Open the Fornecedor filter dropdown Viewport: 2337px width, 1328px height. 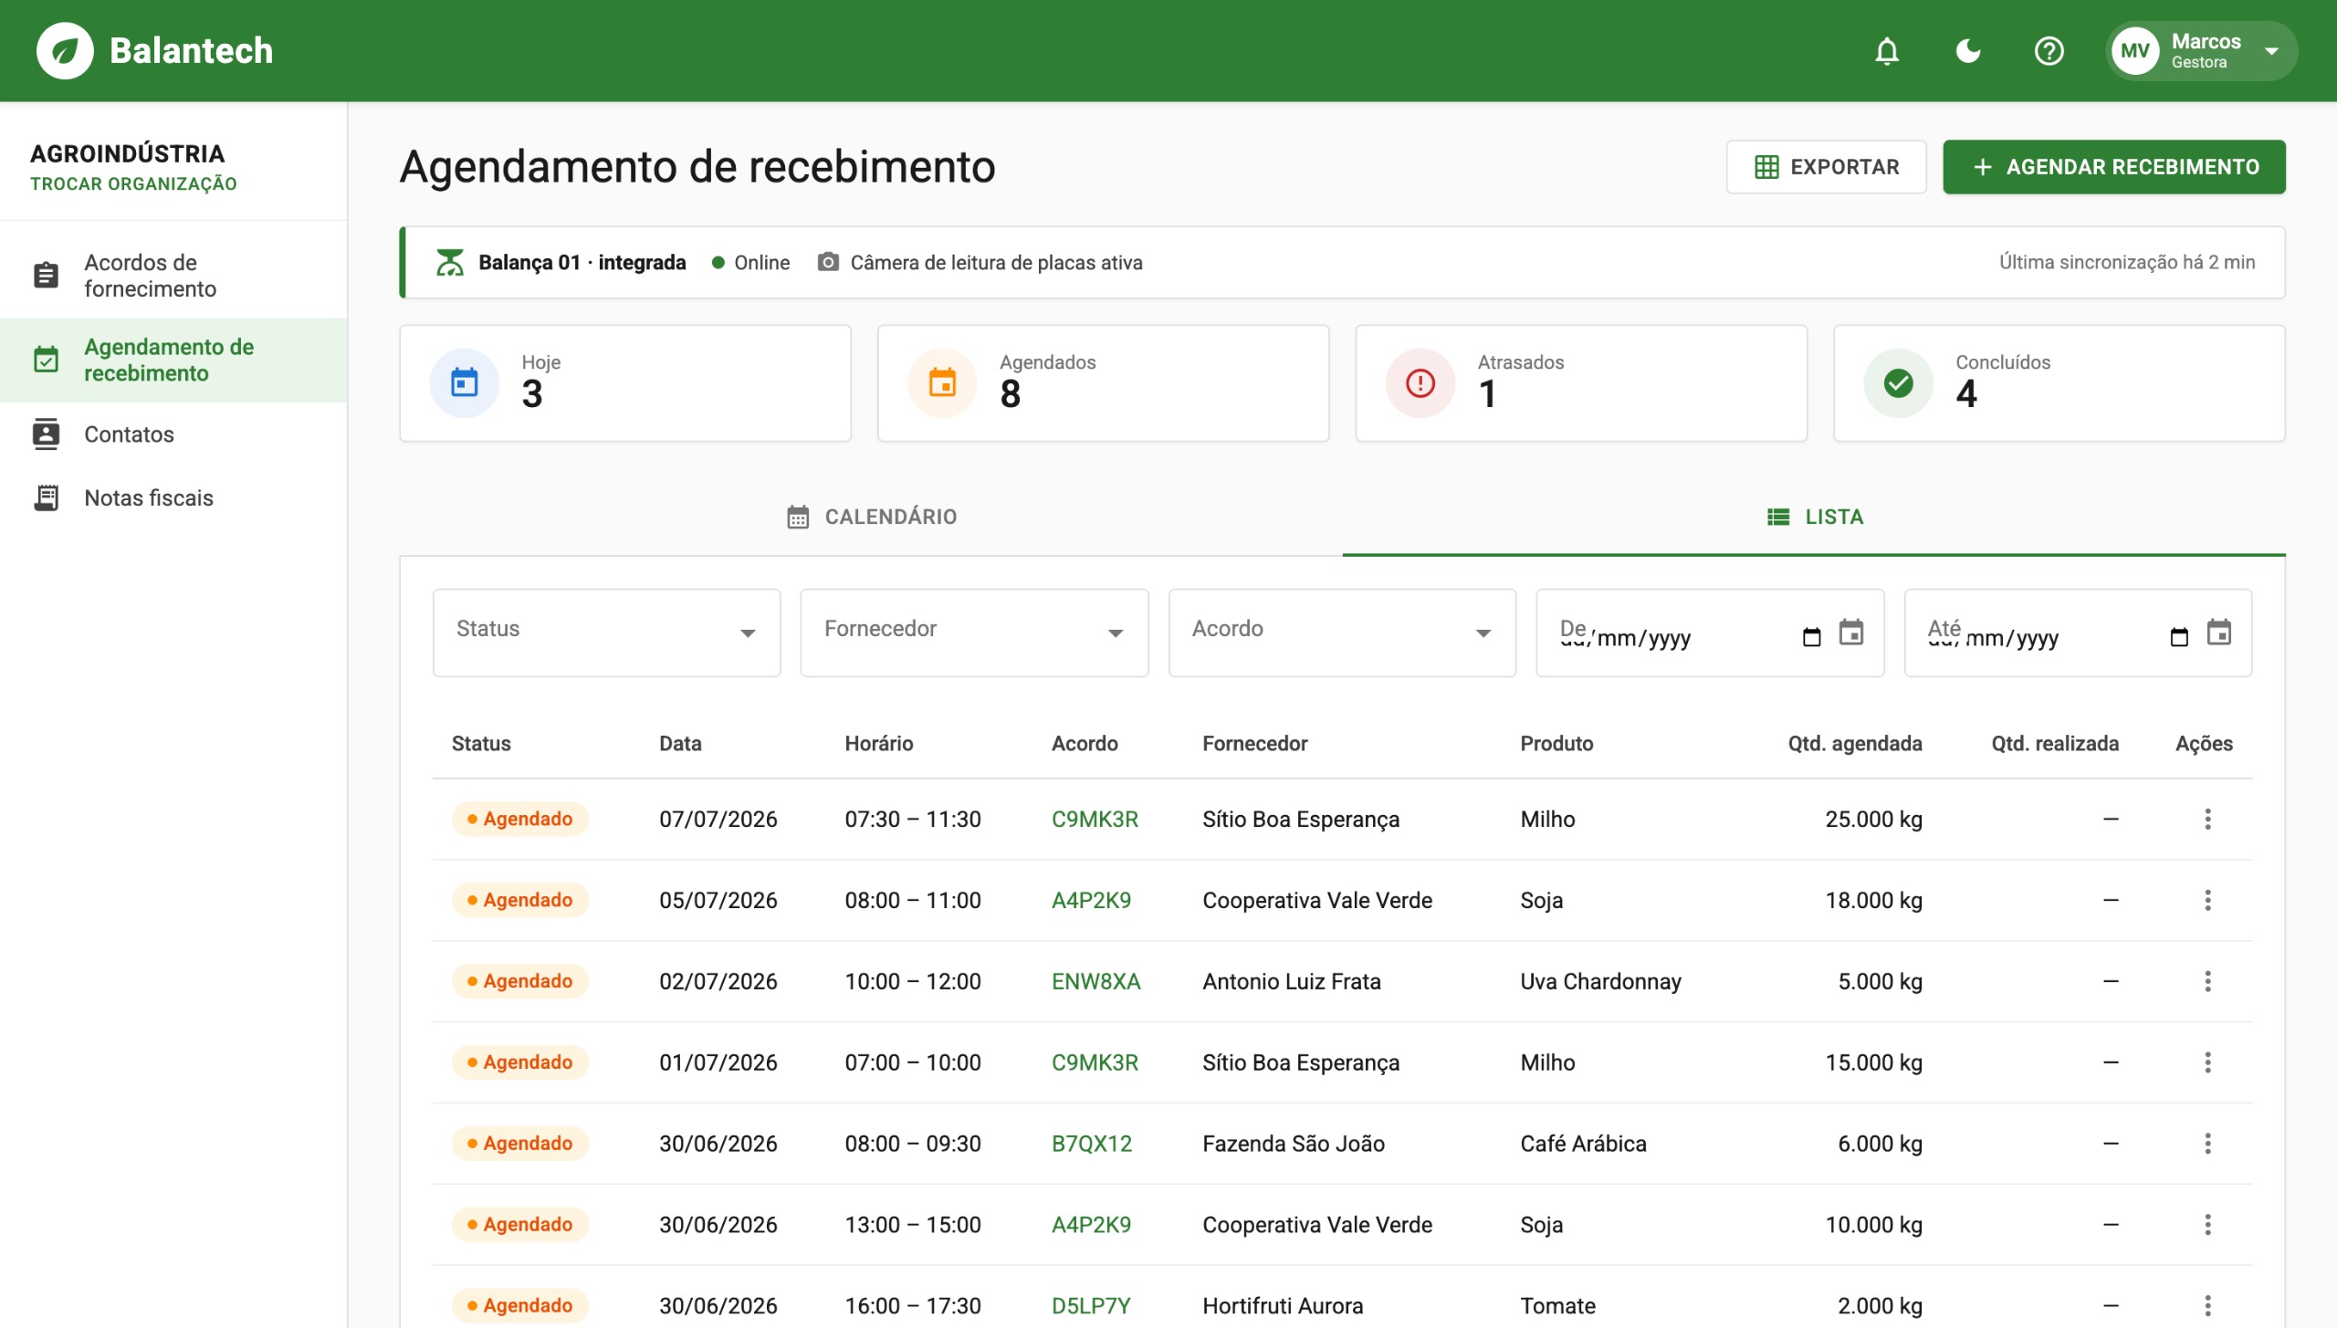pyautogui.click(x=974, y=633)
